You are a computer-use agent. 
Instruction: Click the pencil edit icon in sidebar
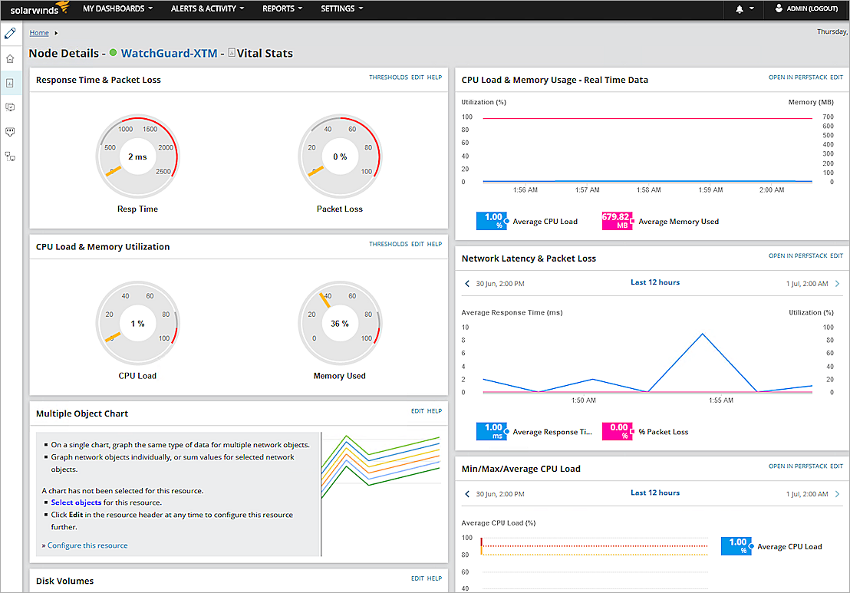point(10,34)
